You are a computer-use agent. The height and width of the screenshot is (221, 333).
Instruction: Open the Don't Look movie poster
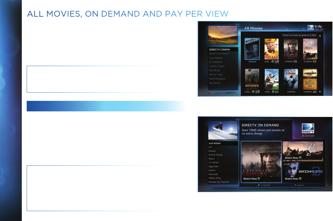point(291,79)
